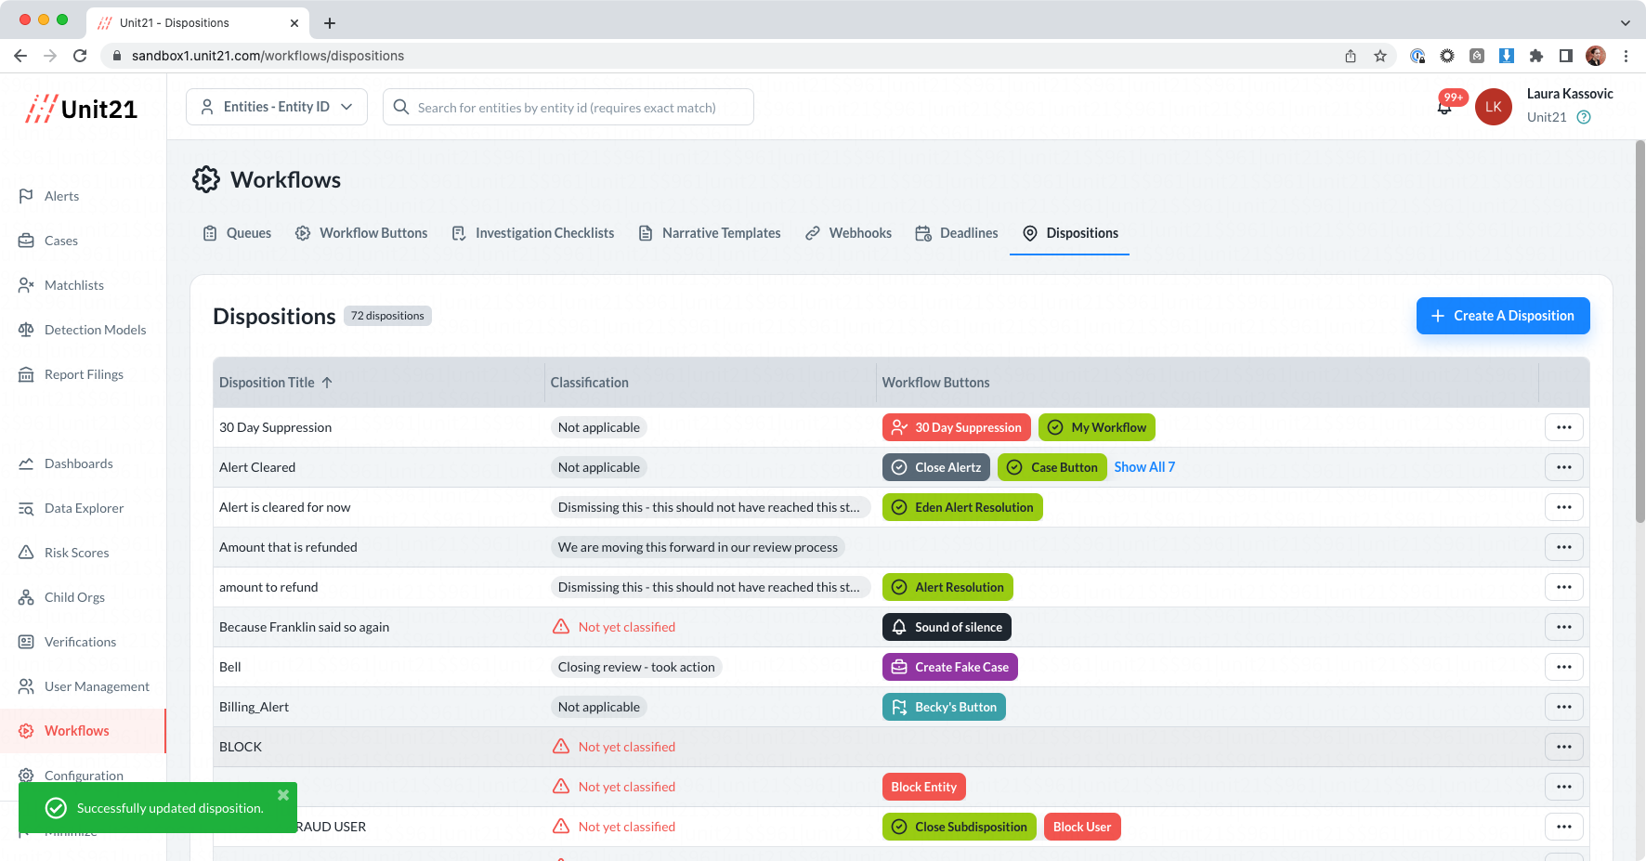The height and width of the screenshot is (861, 1646).
Task: Open row menu for Billing_Alert
Action: (1564, 707)
